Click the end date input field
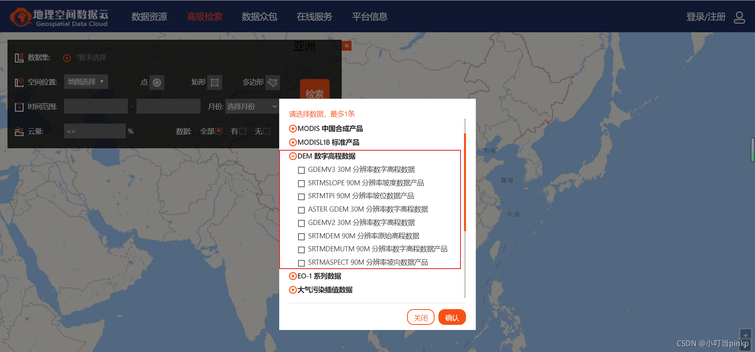This screenshot has width=755, height=352. (168, 107)
